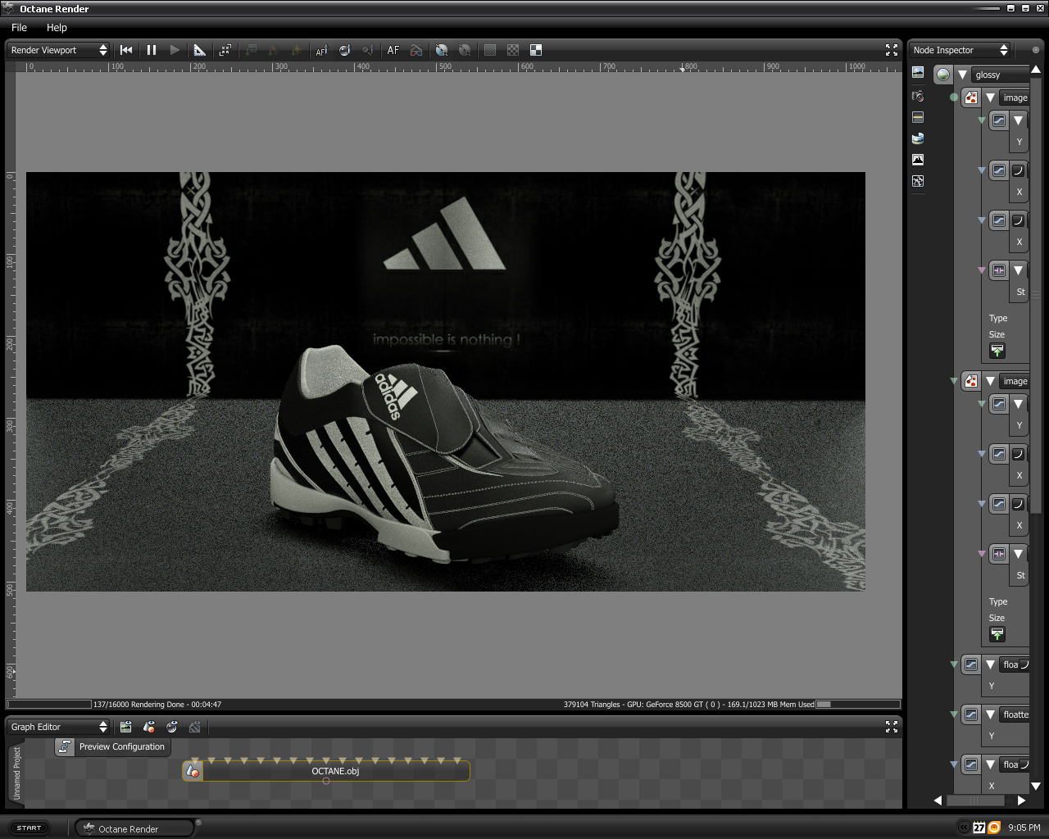Toggle the red-blue stereo glasses icon
1049x839 pixels.
(416, 50)
